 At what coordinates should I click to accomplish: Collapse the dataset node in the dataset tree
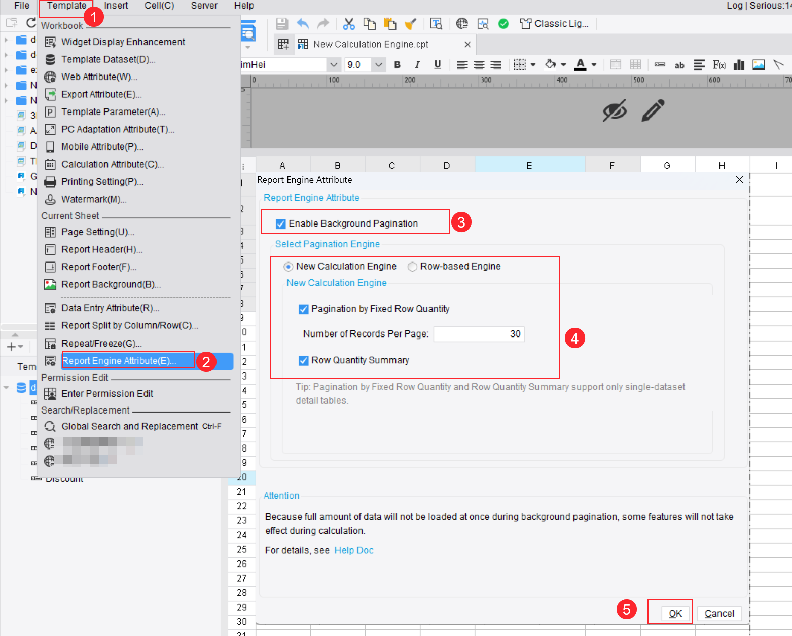click(6, 388)
